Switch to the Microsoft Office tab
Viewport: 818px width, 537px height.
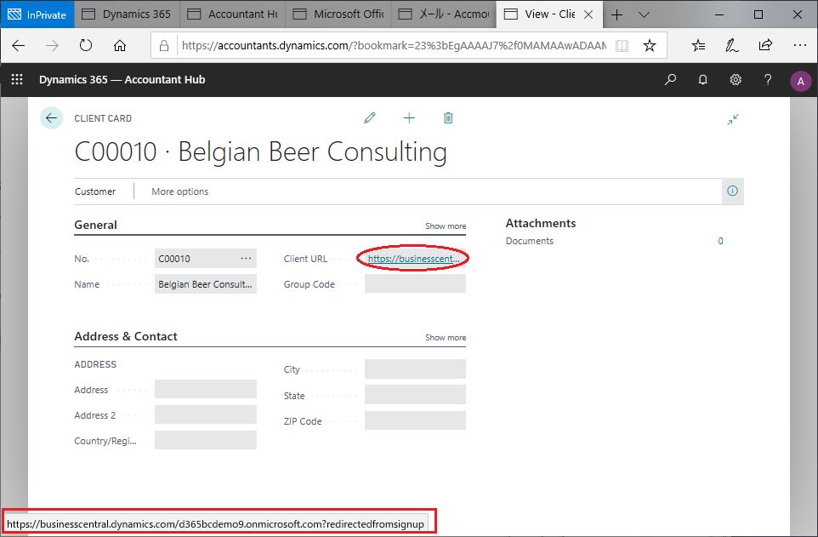tap(338, 14)
